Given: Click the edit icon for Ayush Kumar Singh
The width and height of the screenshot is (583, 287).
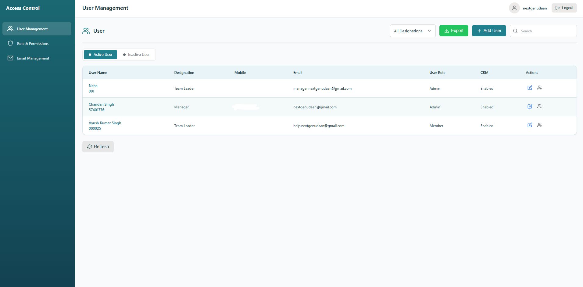Looking at the screenshot, I should [530, 125].
